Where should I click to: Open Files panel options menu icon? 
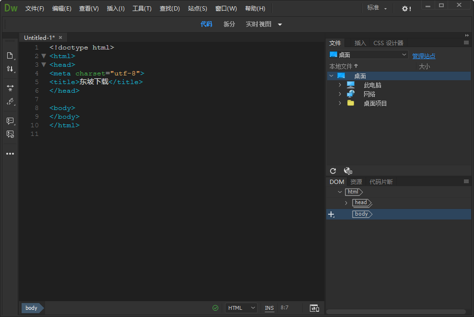click(466, 43)
